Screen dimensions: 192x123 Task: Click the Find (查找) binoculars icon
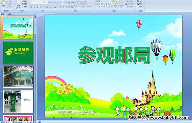coord(138,1)
